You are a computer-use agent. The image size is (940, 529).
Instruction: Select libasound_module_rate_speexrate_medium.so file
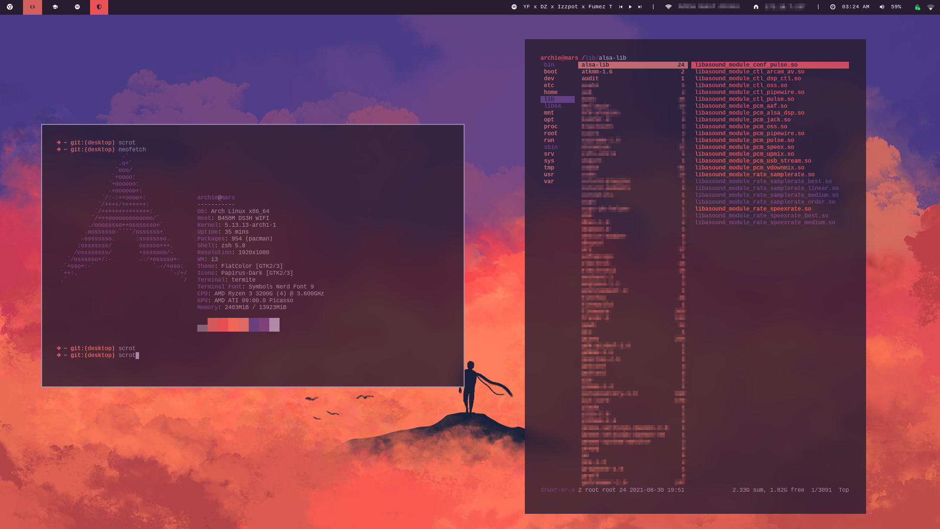click(x=765, y=222)
